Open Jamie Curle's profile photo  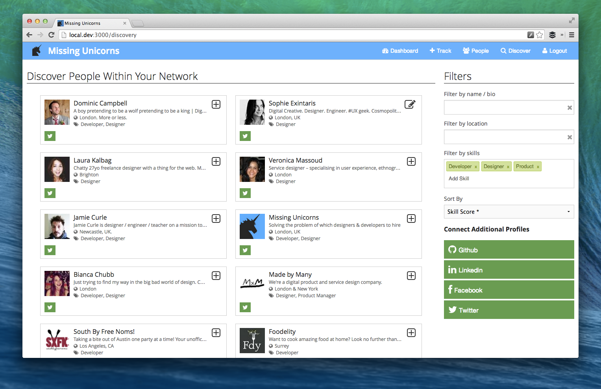(x=57, y=226)
